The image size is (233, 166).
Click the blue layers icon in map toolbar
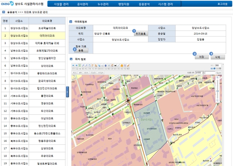click(x=99, y=65)
